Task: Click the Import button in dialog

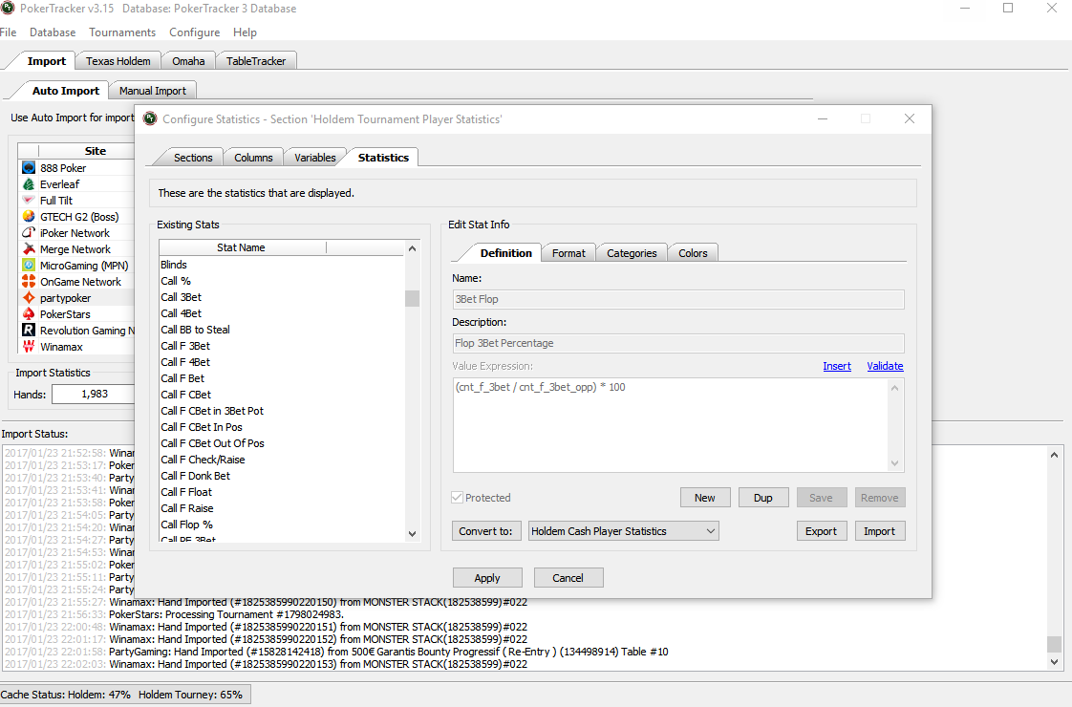Action: (x=879, y=531)
